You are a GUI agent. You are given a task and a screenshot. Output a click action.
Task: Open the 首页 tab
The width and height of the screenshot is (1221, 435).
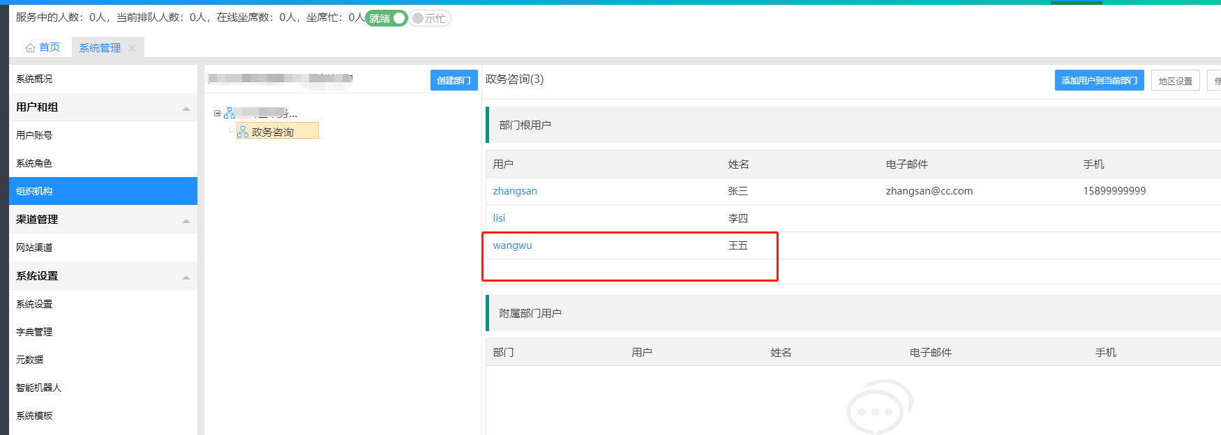(43, 47)
